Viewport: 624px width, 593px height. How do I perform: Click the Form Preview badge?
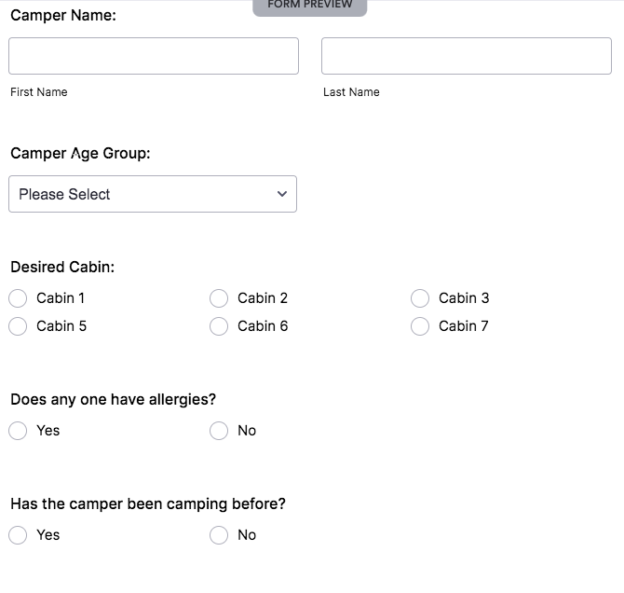(310, 6)
